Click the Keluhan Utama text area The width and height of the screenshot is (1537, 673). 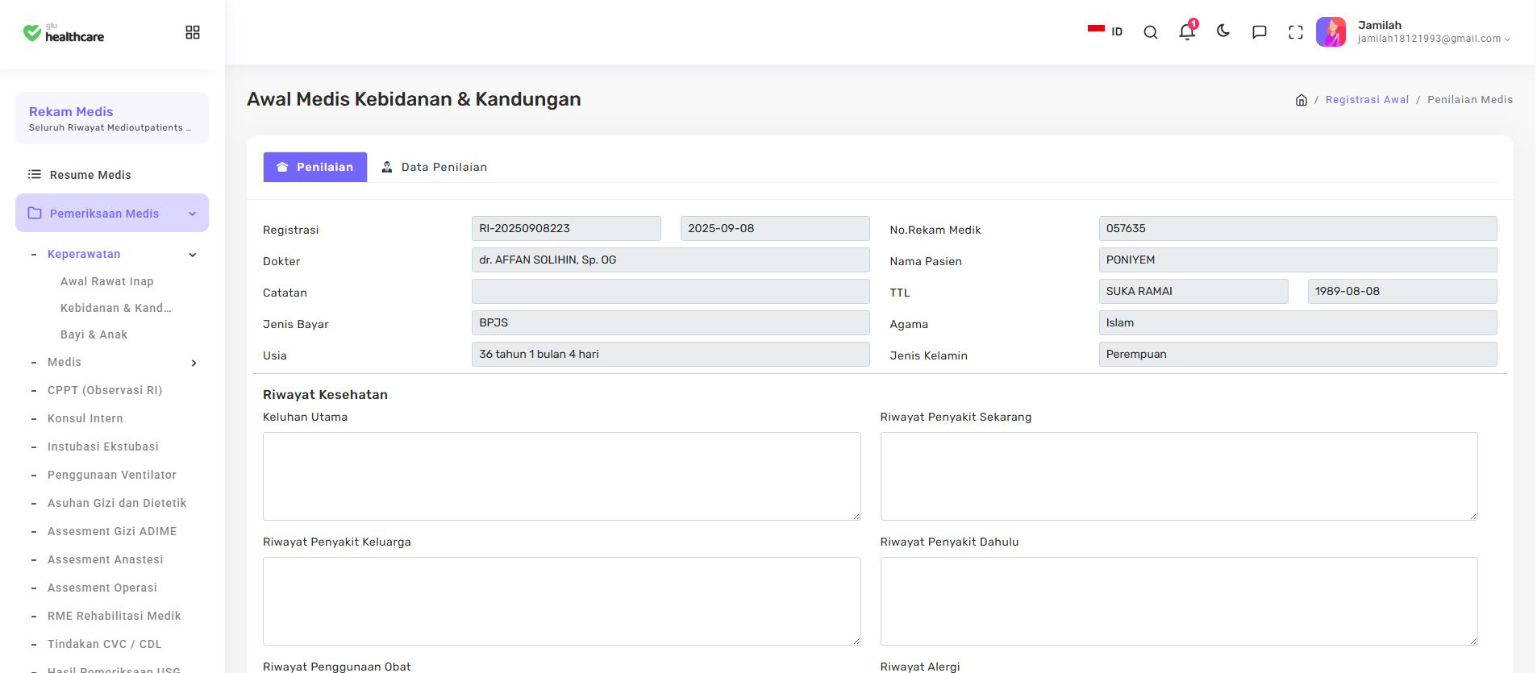click(562, 476)
